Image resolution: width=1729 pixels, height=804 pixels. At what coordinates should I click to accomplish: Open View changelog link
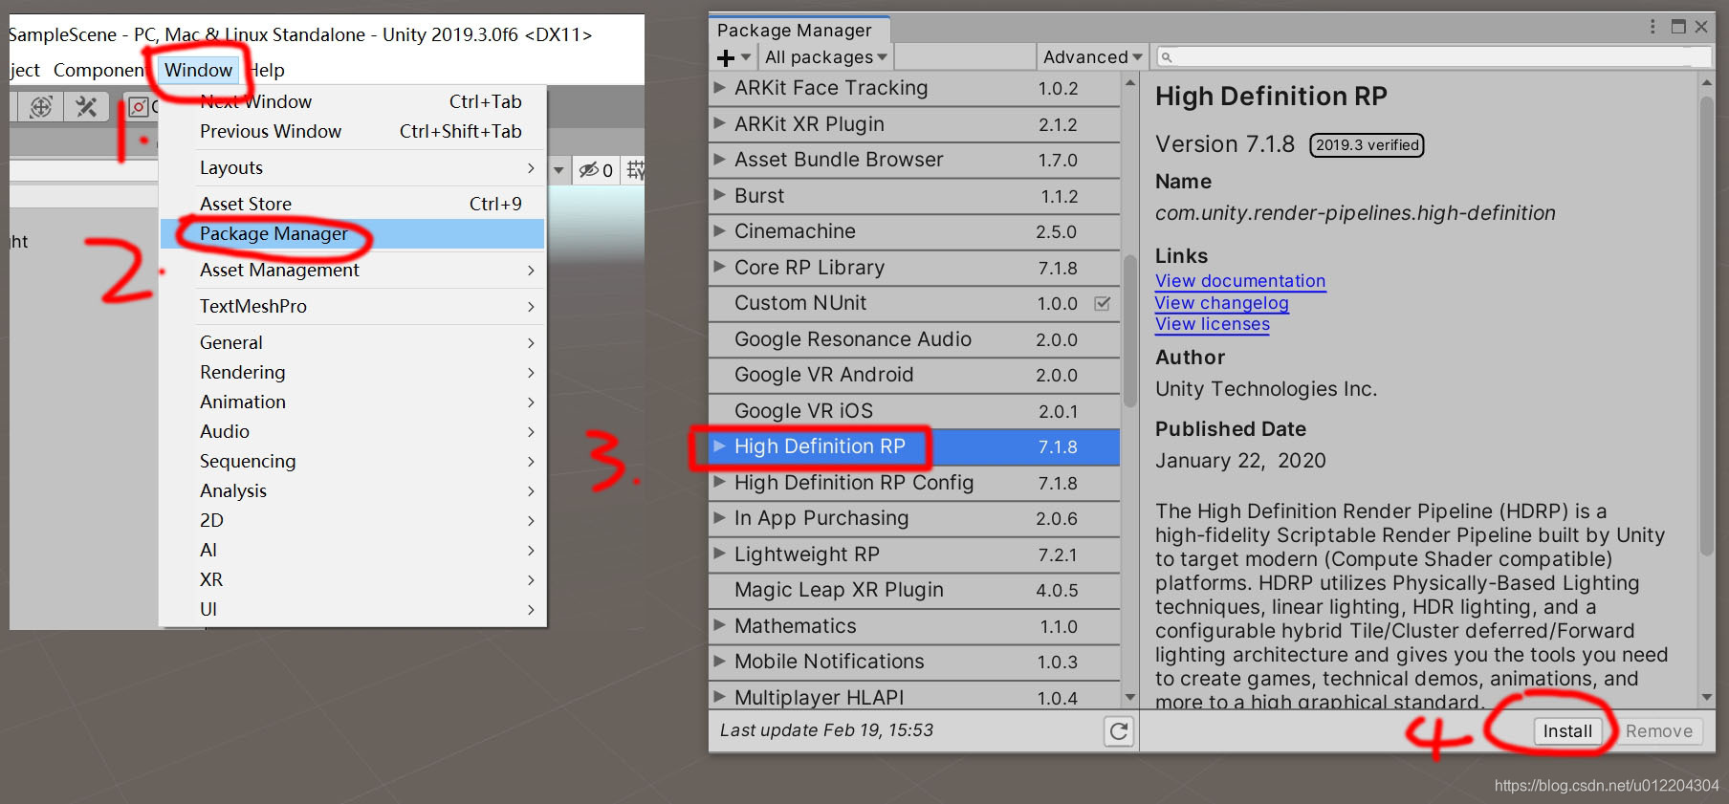[1221, 303]
